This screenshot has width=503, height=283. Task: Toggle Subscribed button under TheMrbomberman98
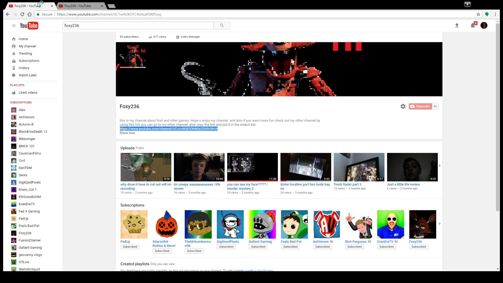click(194, 251)
